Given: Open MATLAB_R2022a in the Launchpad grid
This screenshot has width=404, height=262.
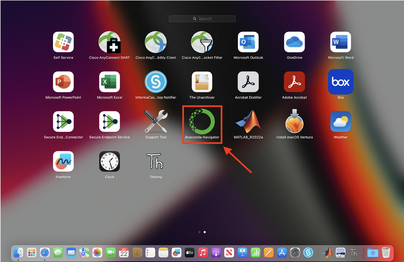Looking at the screenshot, I should coord(248,121).
